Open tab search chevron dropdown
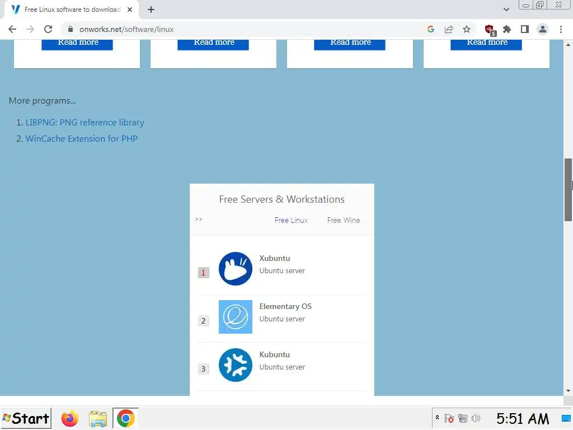573x430 pixels. pyautogui.click(x=506, y=10)
